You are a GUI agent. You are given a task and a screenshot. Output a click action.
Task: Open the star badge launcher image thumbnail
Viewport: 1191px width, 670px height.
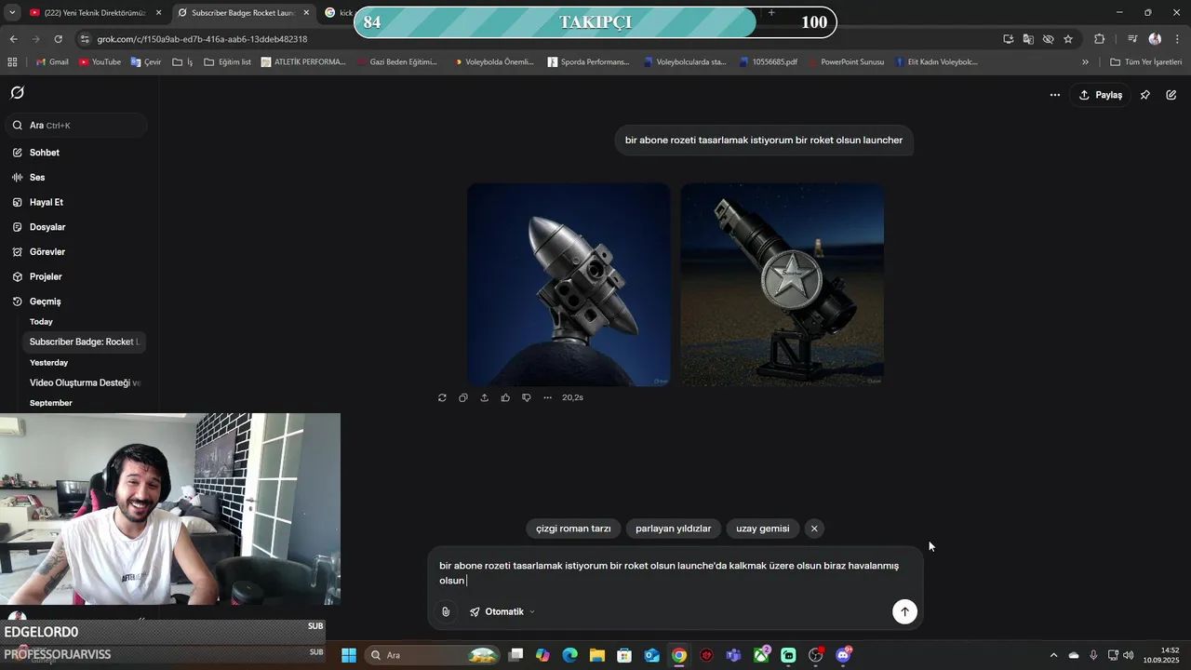783,284
